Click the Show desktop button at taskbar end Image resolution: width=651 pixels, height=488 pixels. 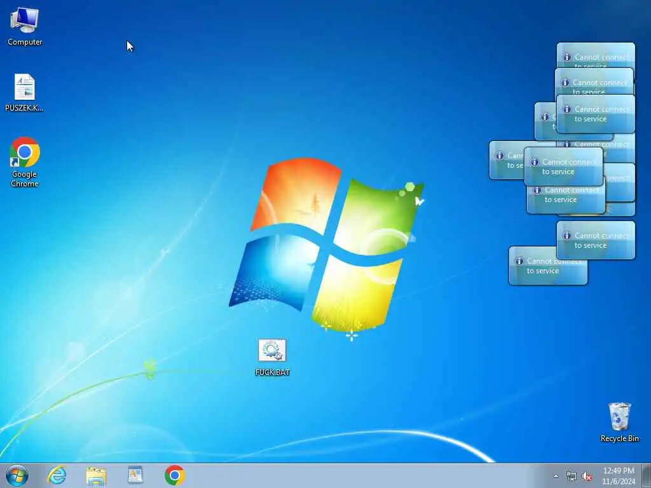pos(646,475)
